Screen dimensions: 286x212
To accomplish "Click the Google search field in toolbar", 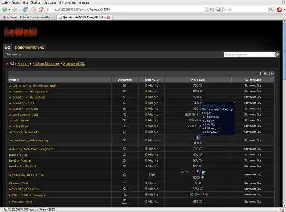I will tap(245, 9).
